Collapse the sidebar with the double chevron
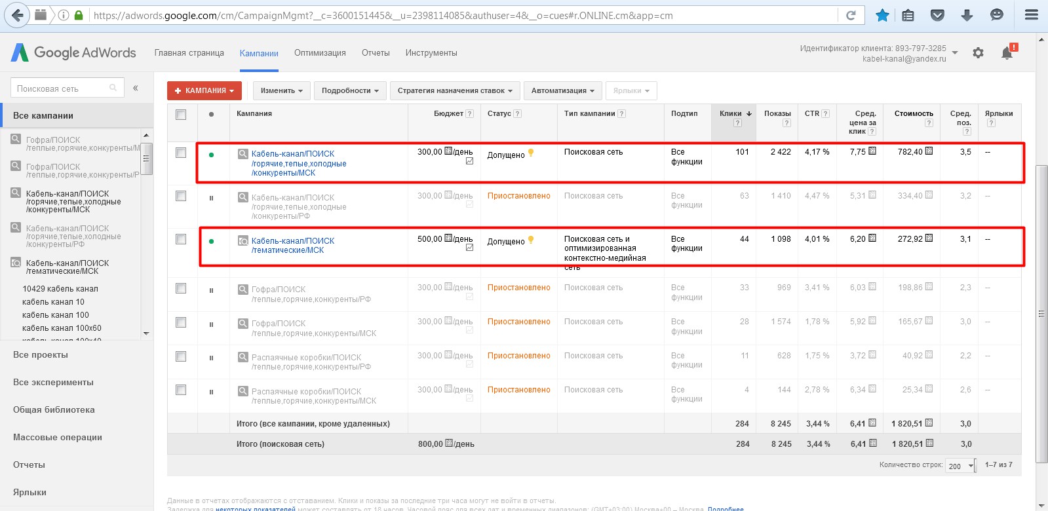This screenshot has height=511, width=1048. (136, 88)
